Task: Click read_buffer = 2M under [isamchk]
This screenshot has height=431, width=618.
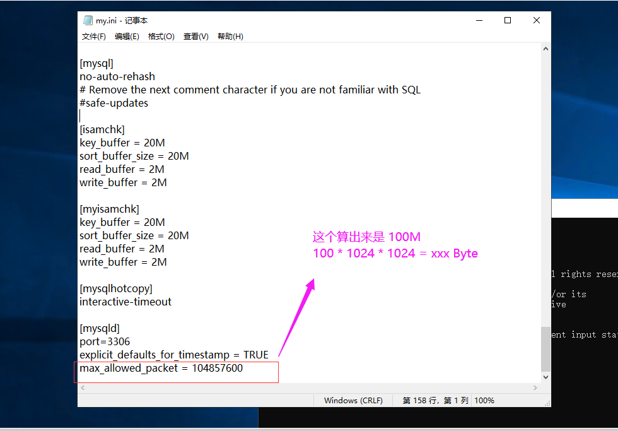Action: point(122,170)
